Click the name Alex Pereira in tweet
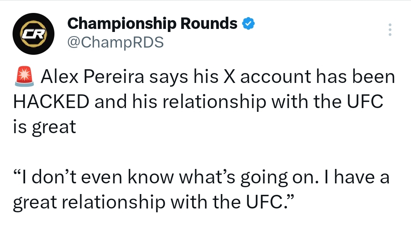411x226 pixels. click(92, 77)
